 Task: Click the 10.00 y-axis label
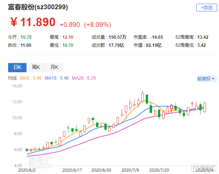[x=17, y=118]
